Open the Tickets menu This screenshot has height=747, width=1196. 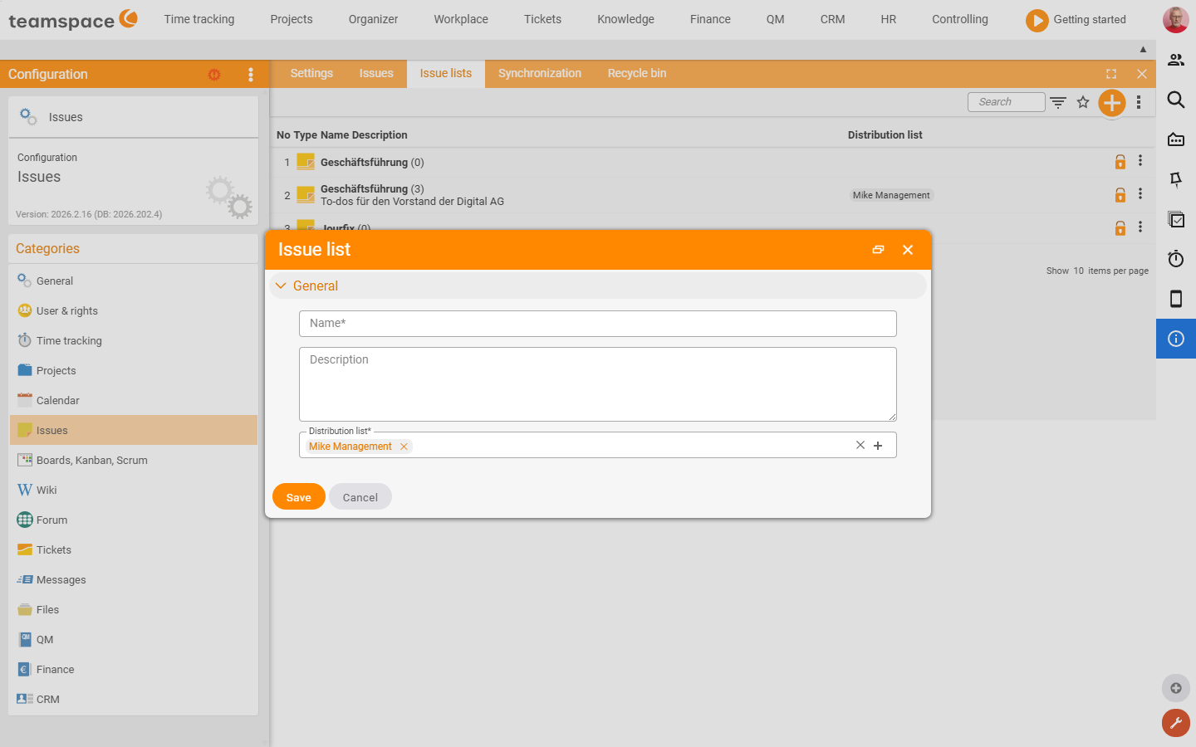542,19
